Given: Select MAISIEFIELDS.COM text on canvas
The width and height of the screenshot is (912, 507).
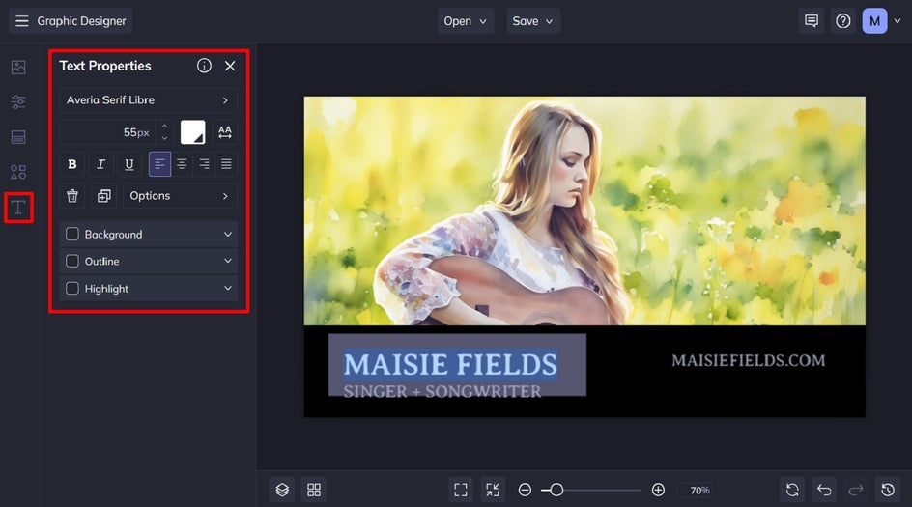Looking at the screenshot, I should tap(749, 360).
